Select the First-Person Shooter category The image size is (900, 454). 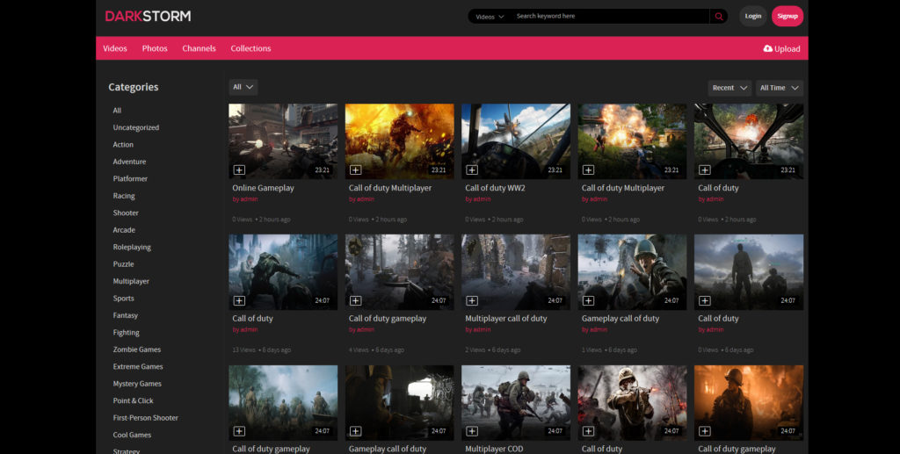tap(146, 418)
